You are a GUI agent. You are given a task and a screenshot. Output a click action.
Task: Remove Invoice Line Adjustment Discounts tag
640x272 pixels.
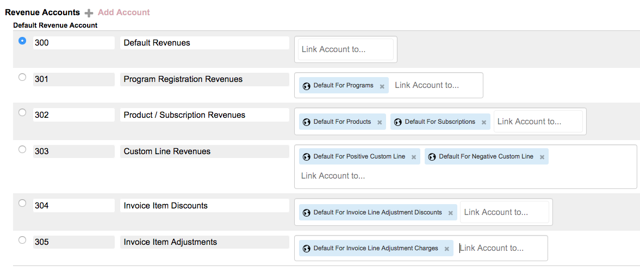point(451,213)
